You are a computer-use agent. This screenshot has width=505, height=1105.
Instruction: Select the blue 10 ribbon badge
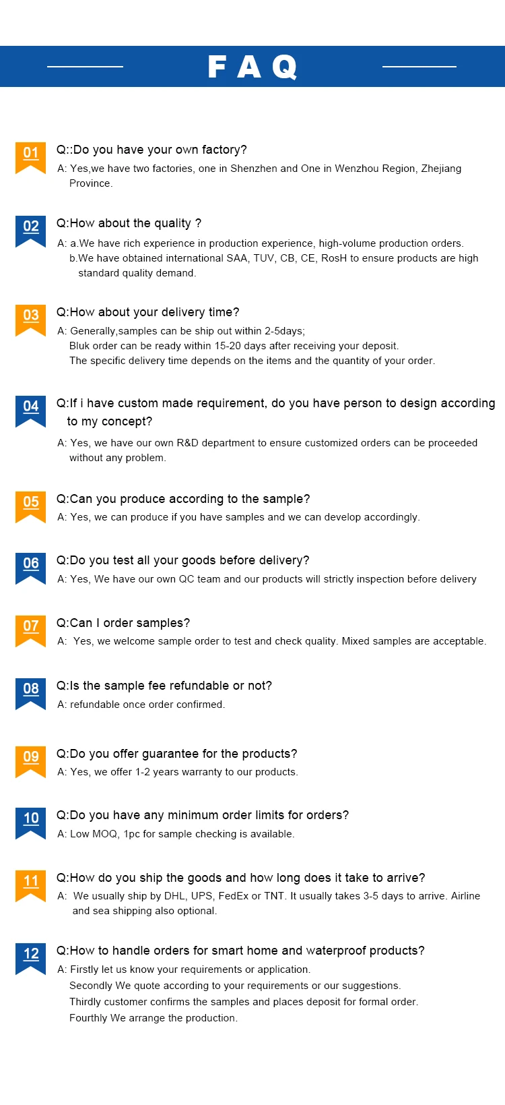(31, 821)
